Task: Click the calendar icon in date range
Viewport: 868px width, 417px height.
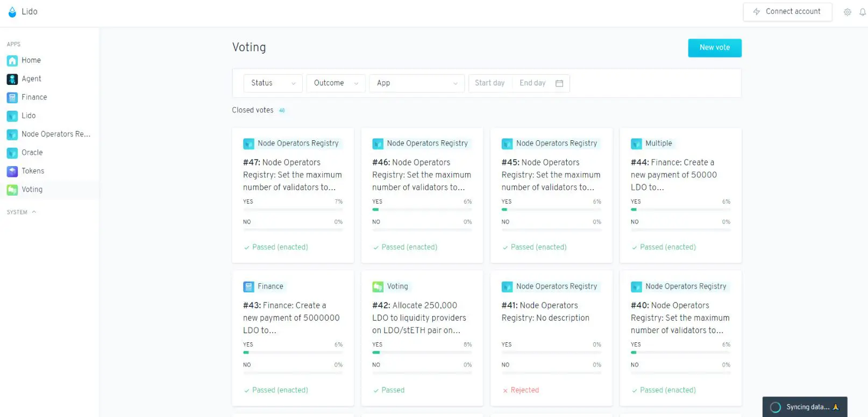Action: click(x=559, y=83)
